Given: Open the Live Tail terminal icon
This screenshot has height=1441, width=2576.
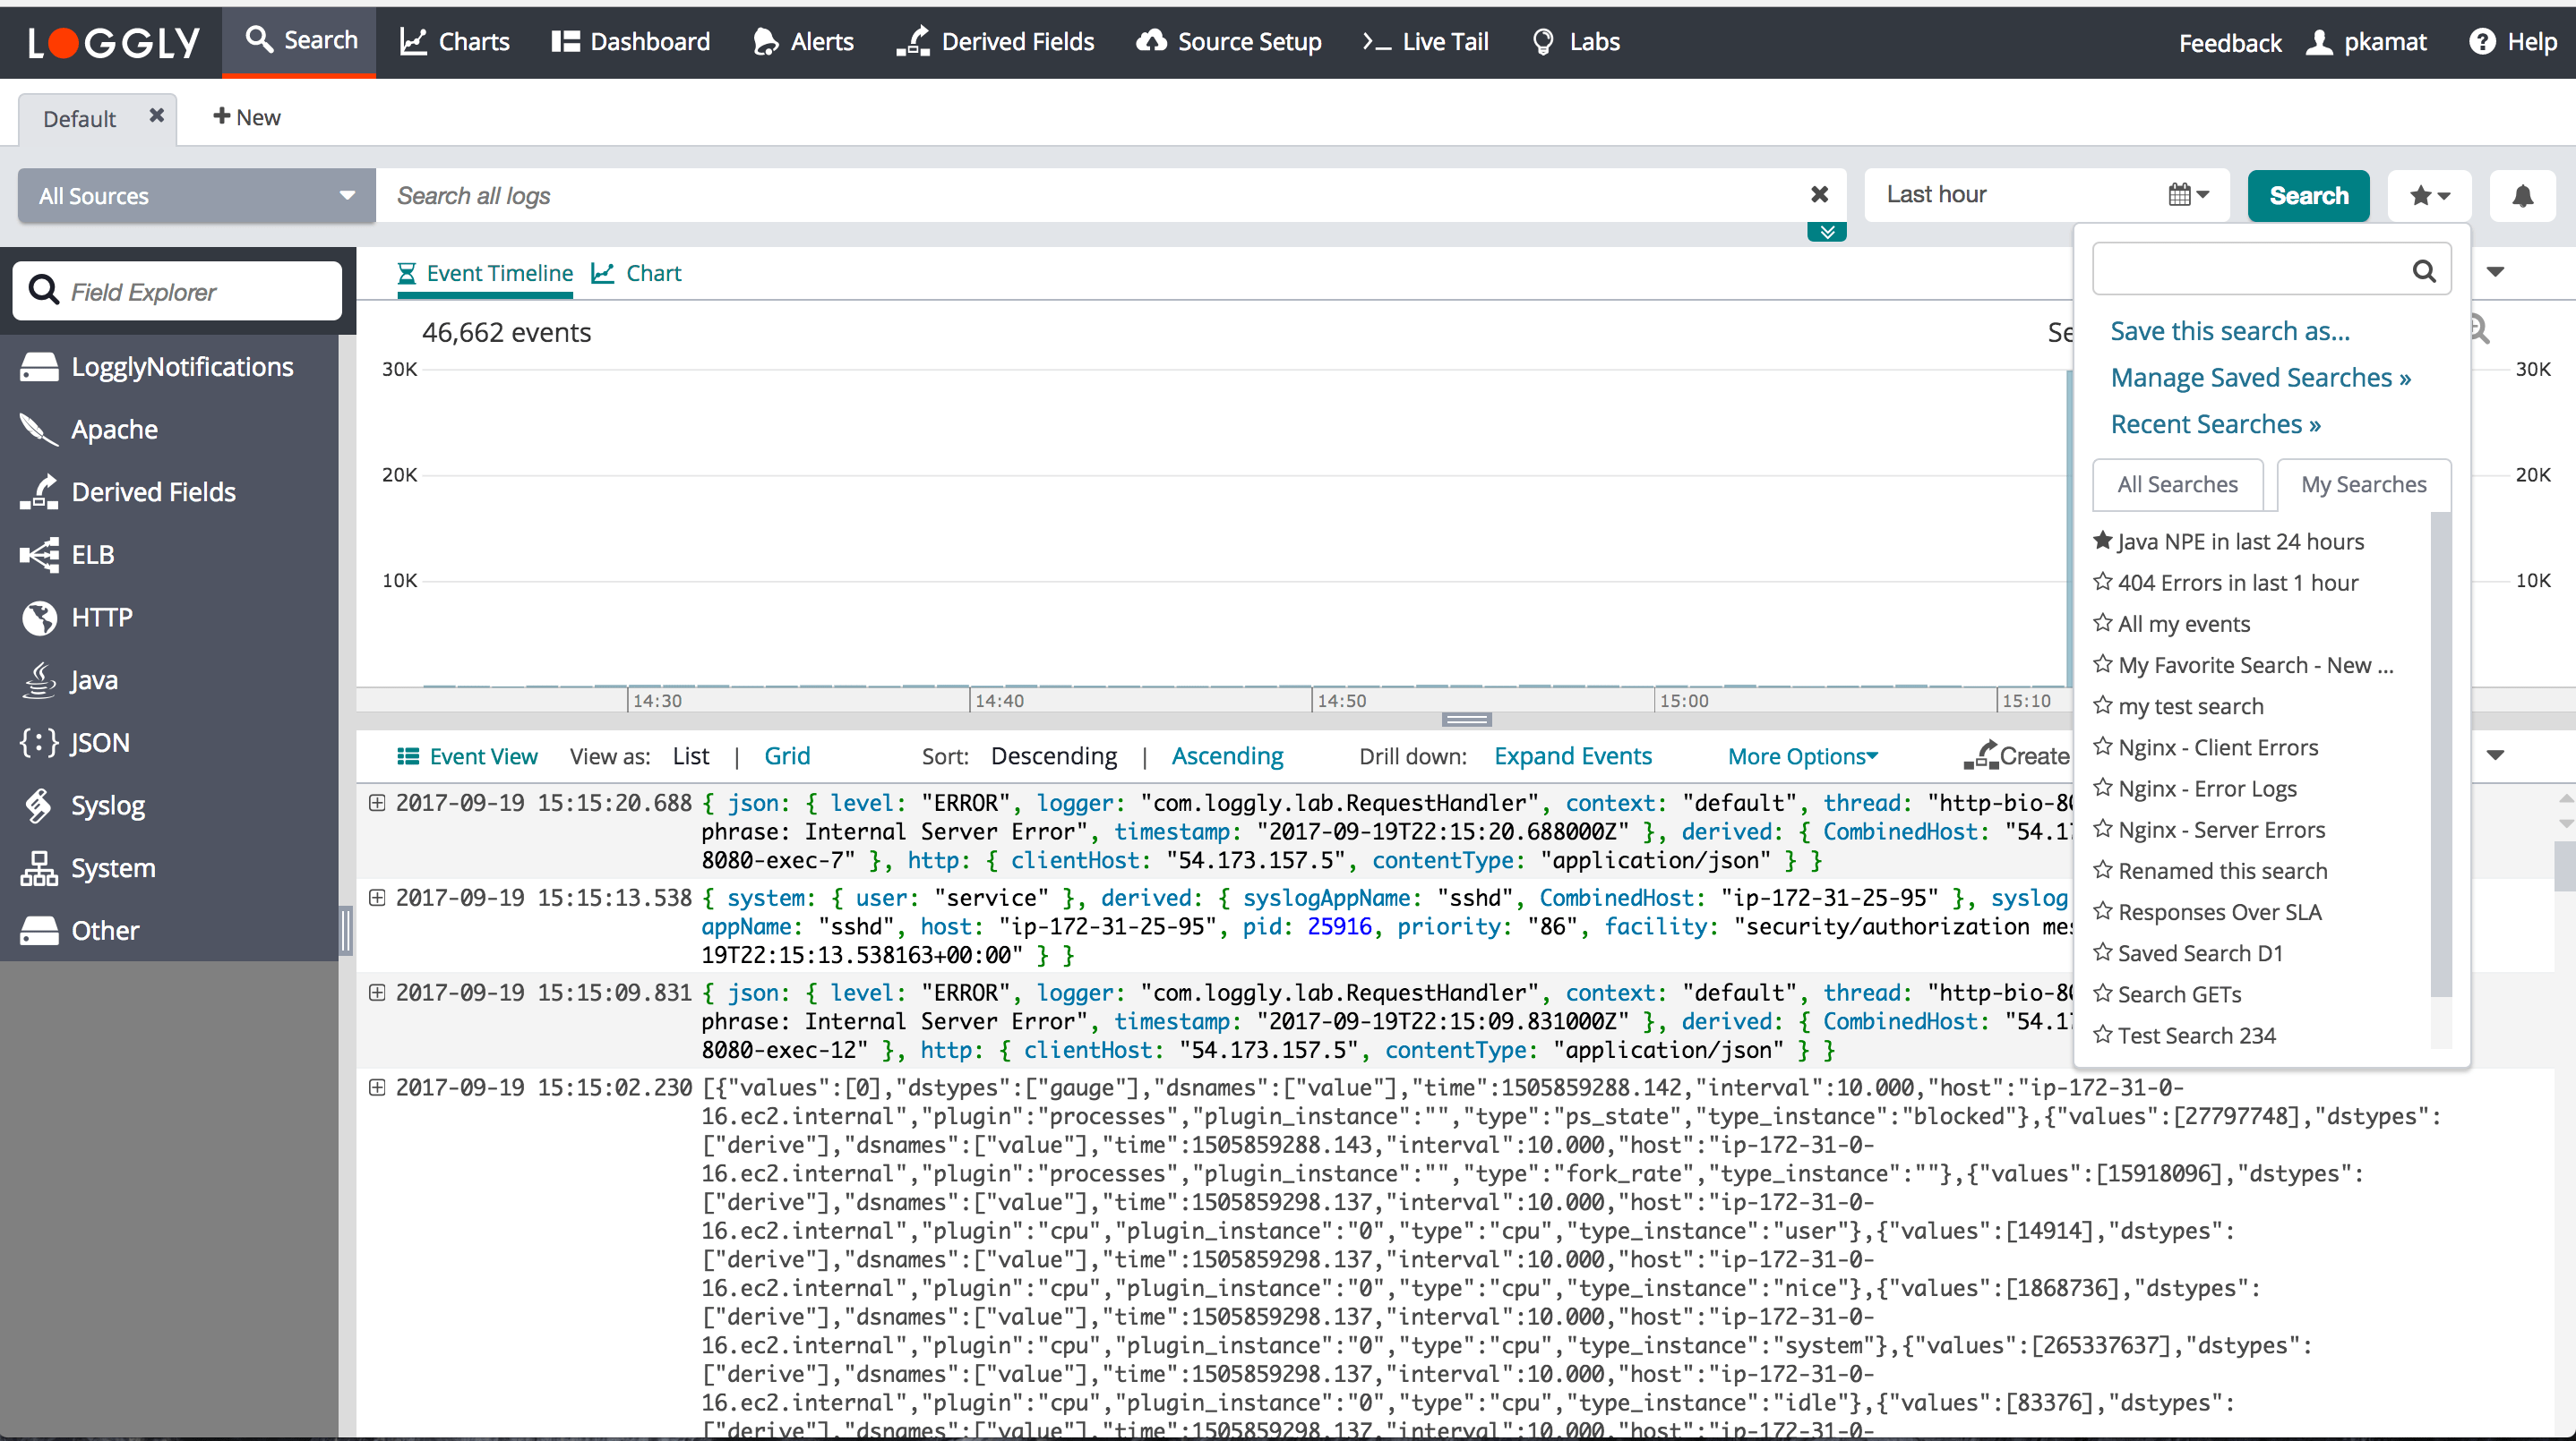Looking at the screenshot, I should (x=1376, y=42).
